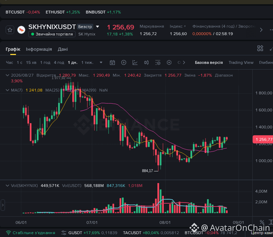
Task: Click the Безстр perpetual contract tag
Action: pos(85,27)
